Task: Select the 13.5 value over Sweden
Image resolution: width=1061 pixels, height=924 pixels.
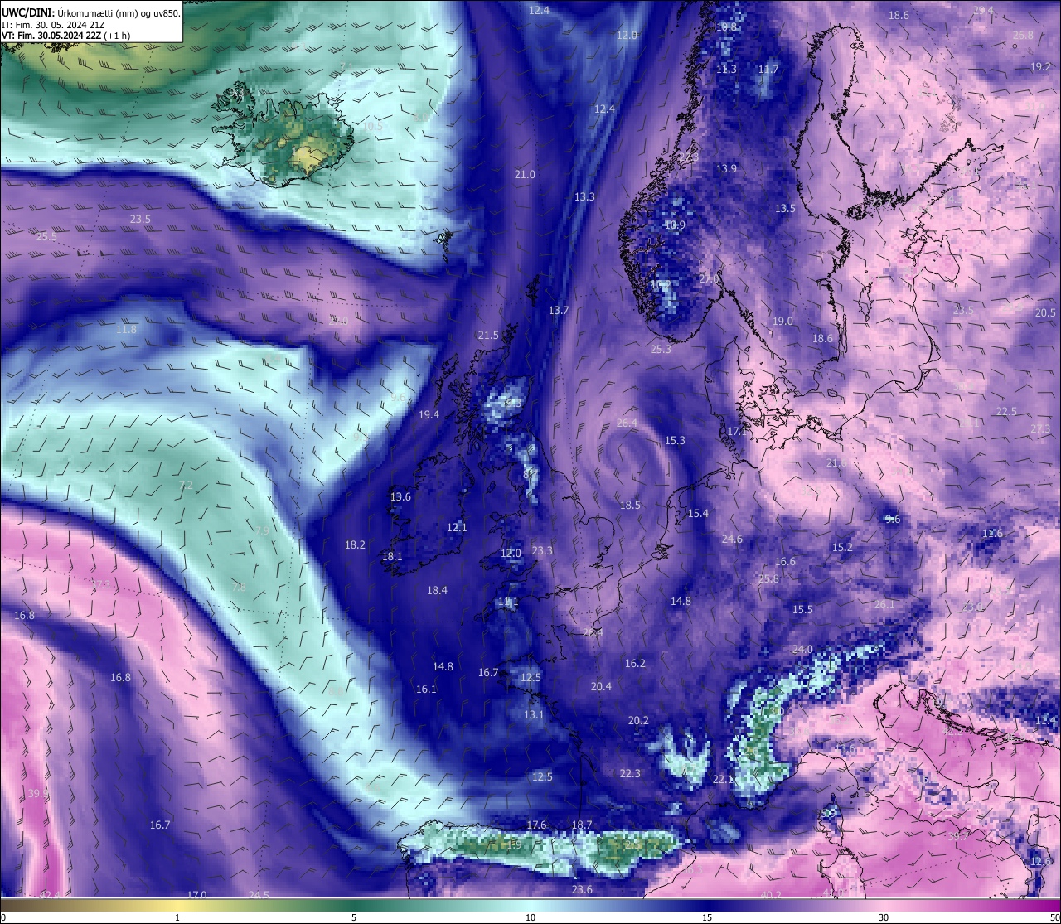Action: click(785, 208)
